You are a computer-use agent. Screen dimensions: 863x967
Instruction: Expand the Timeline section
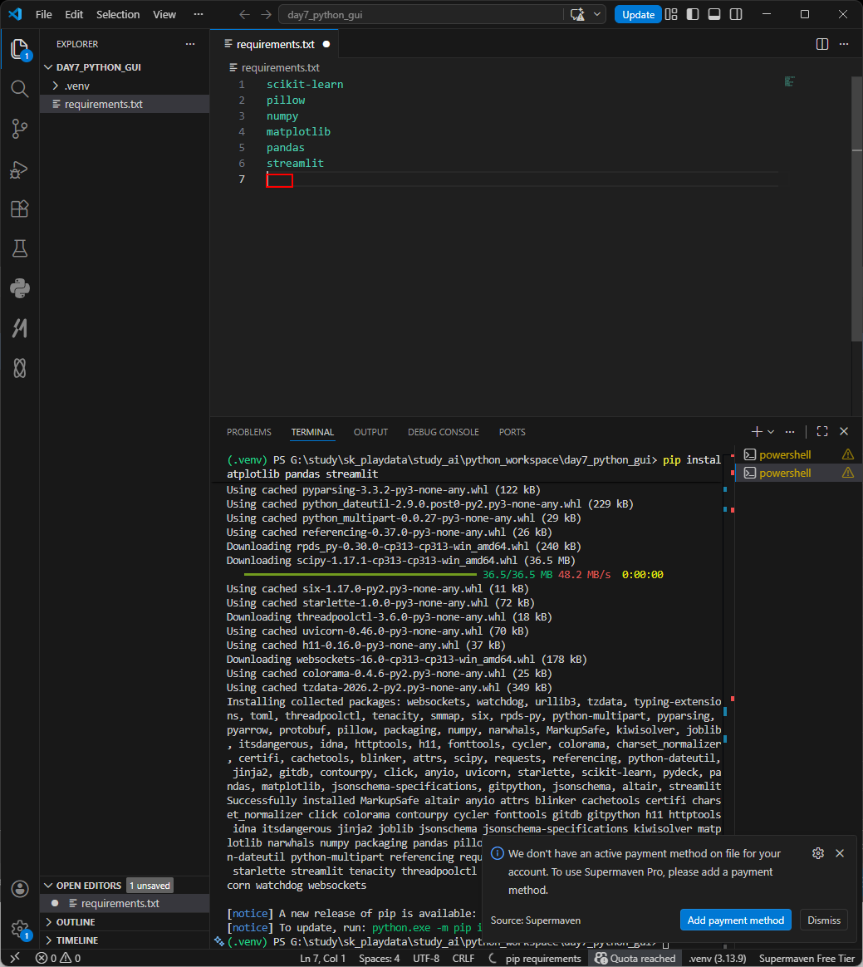77,940
